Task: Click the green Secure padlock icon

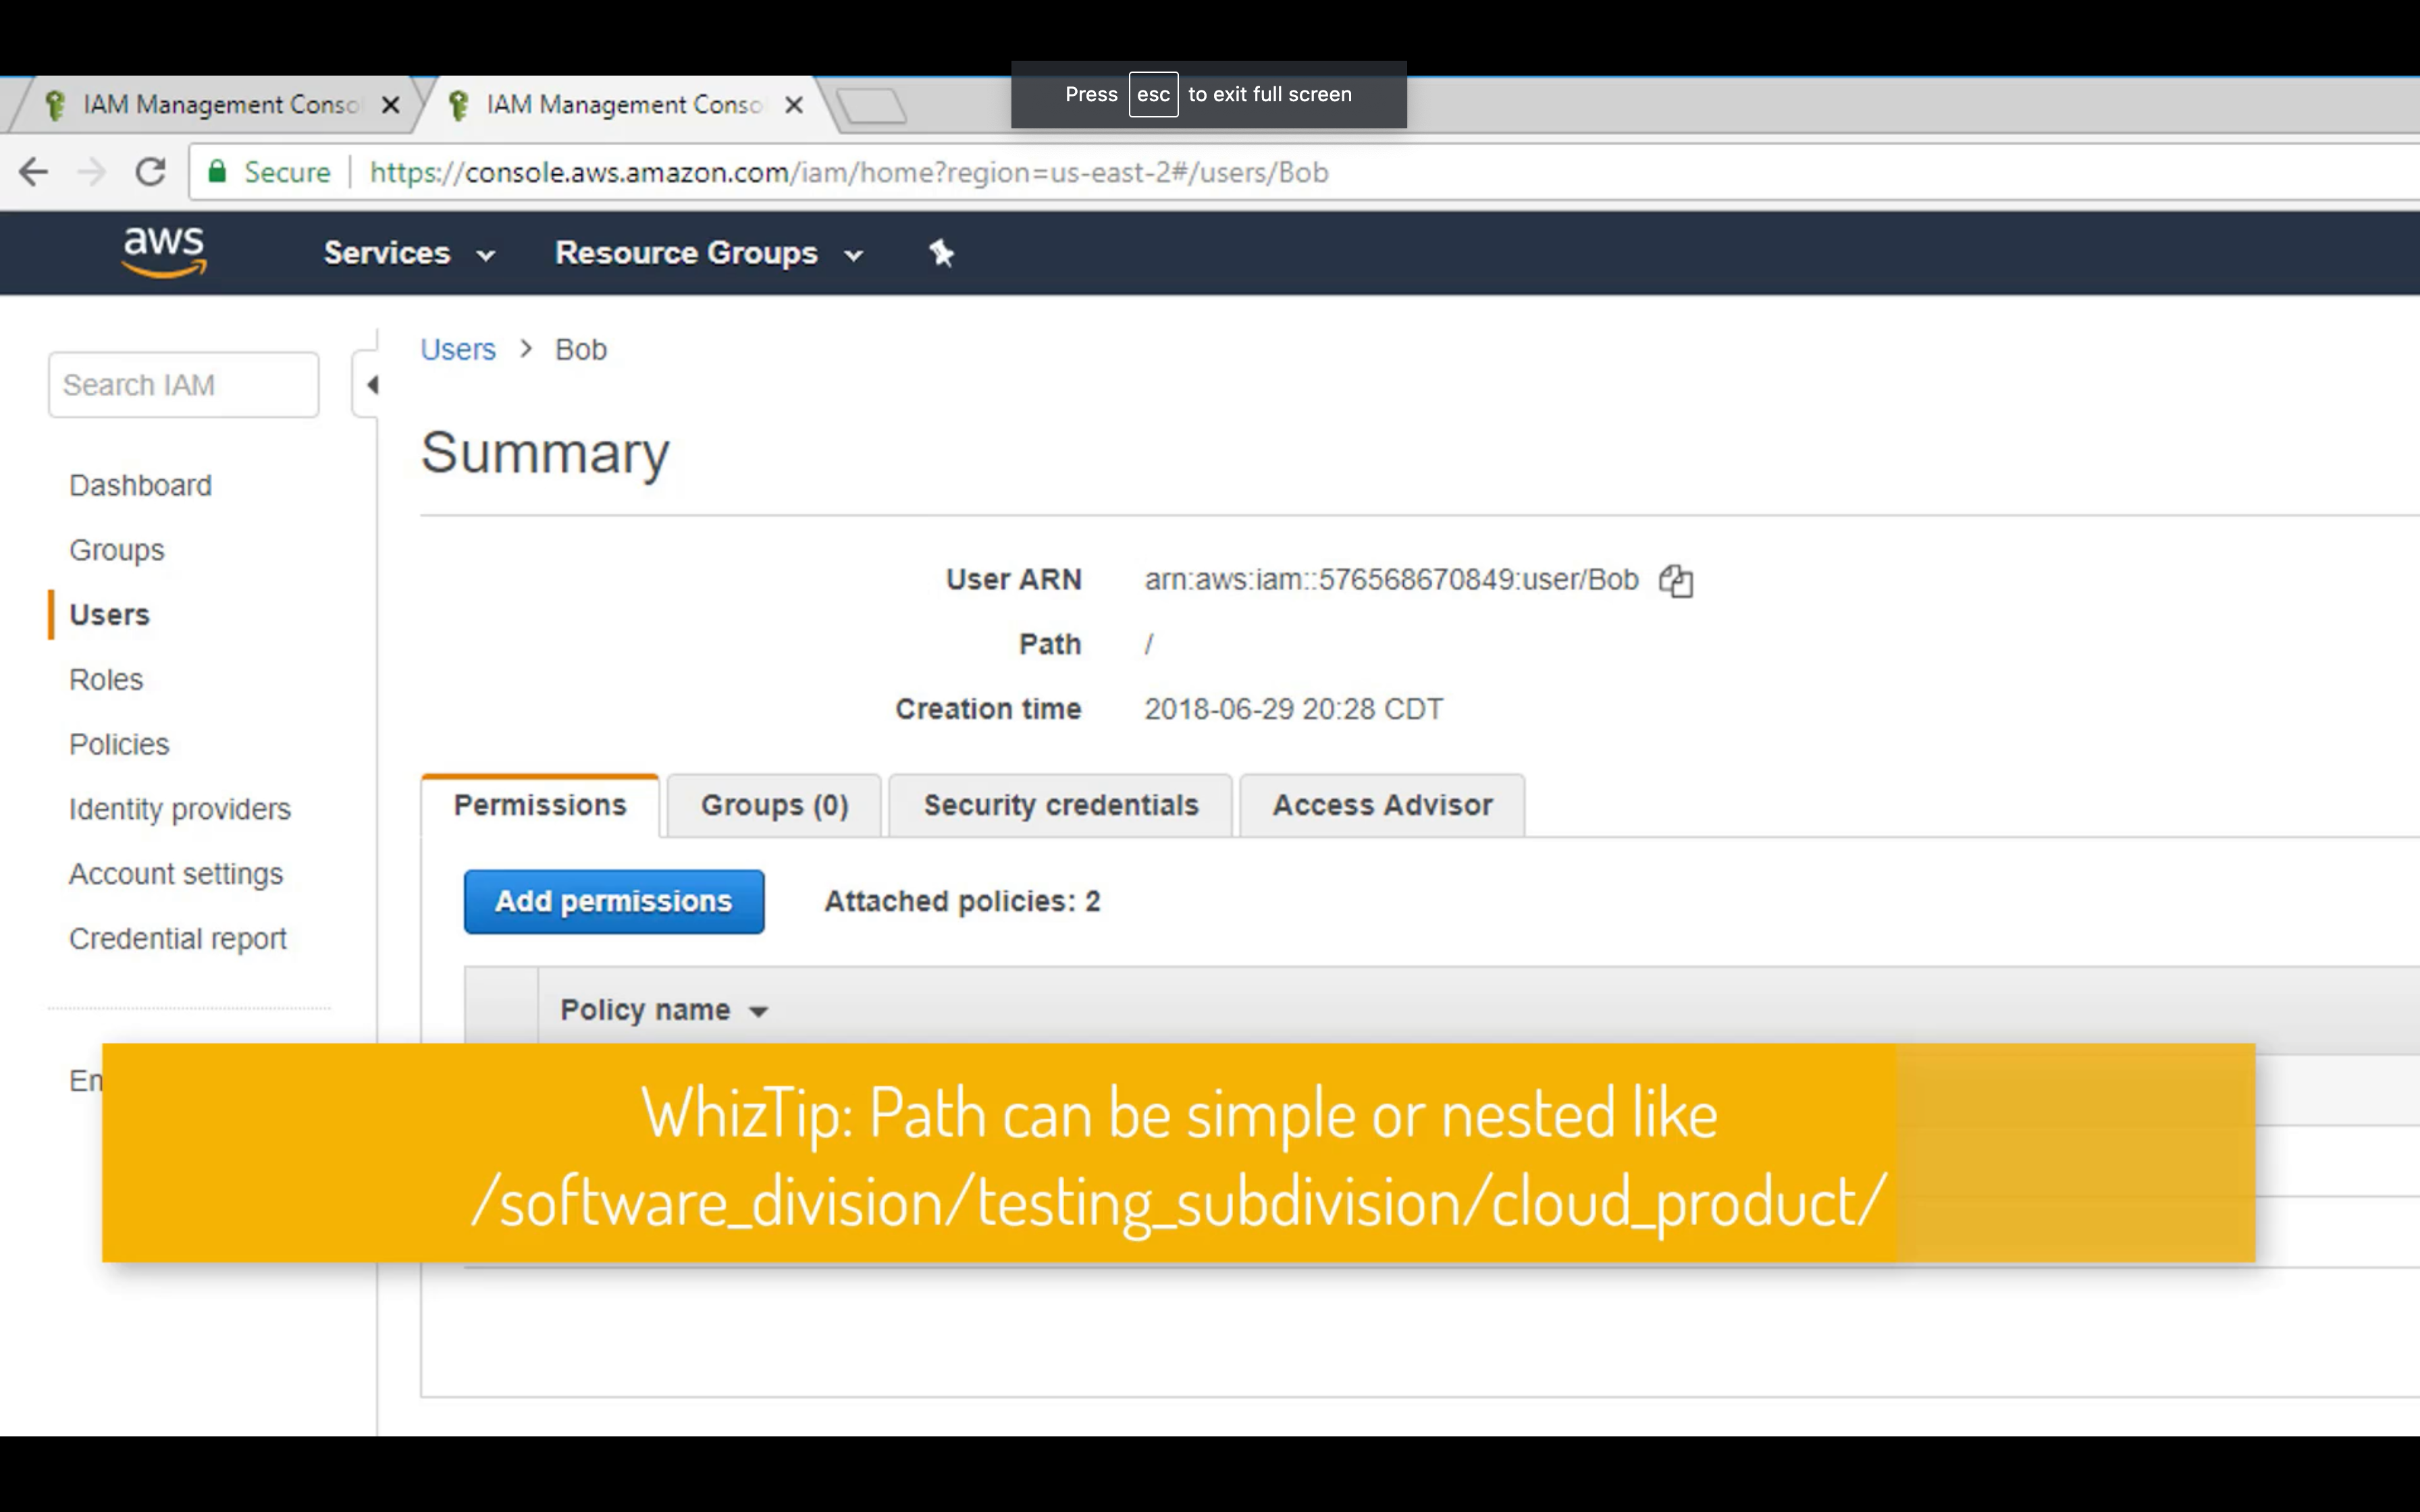Action: [x=217, y=172]
